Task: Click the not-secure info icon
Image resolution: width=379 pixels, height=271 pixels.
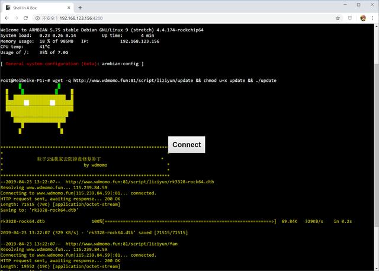Action: (37, 18)
